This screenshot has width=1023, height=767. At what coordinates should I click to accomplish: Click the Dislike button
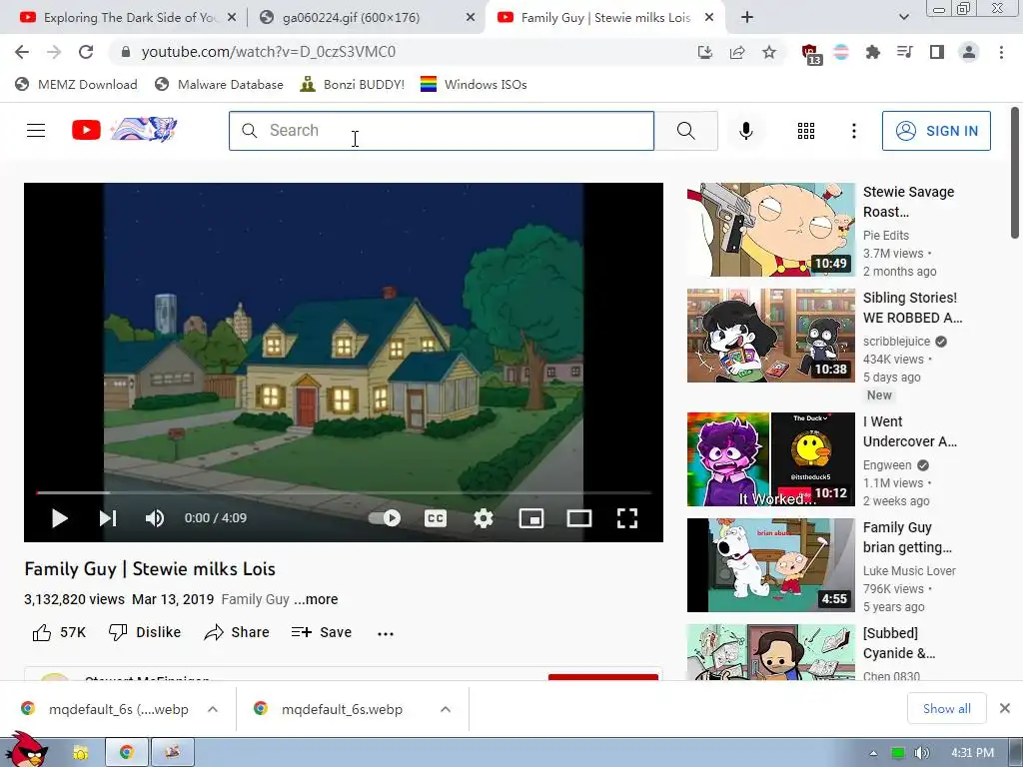click(x=144, y=632)
